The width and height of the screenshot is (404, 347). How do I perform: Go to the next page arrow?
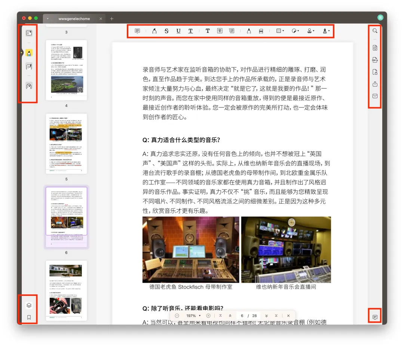tap(266, 316)
